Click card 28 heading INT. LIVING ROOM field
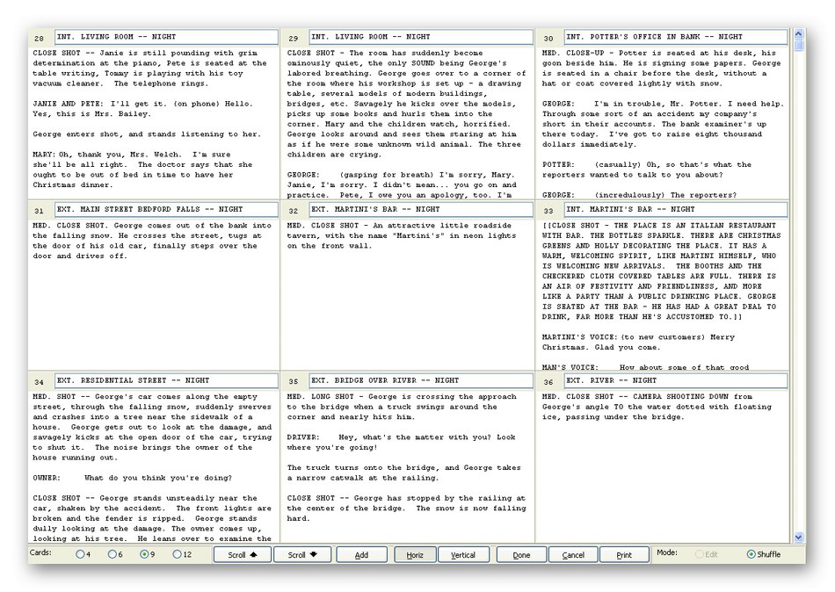The width and height of the screenshot is (835, 592). coord(166,37)
